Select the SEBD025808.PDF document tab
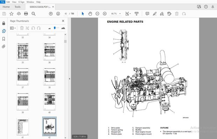The image size is (217, 139). point(40,7)
